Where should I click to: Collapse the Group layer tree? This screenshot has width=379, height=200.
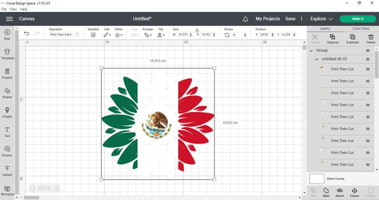[x=312, y=51]
